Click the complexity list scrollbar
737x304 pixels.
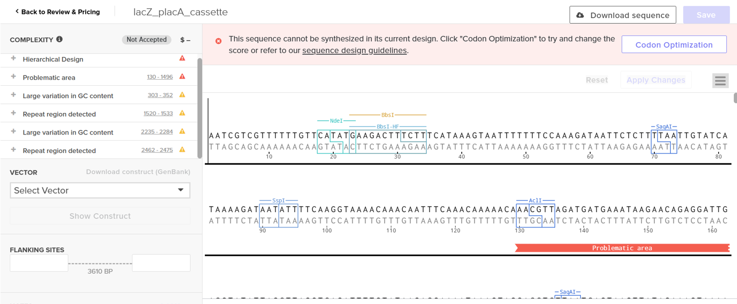tap(200, 108)
